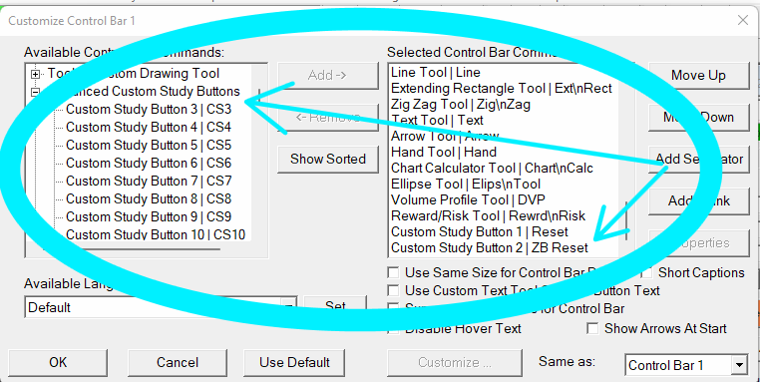
Task: Click the OK button
Action: (58, 363)
